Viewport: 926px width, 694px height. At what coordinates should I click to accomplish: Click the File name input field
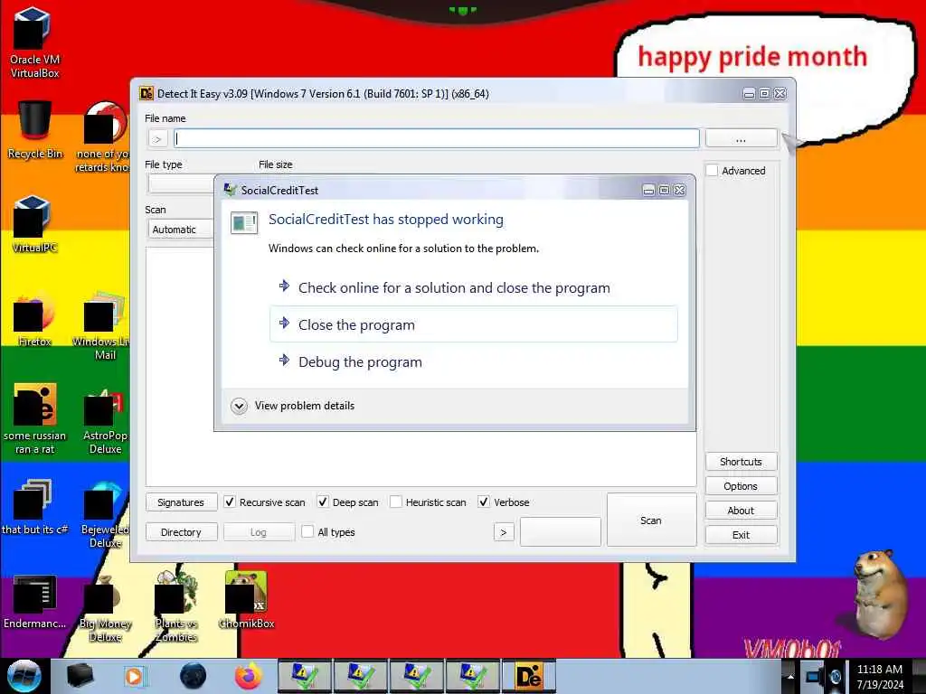click(437, 138)
